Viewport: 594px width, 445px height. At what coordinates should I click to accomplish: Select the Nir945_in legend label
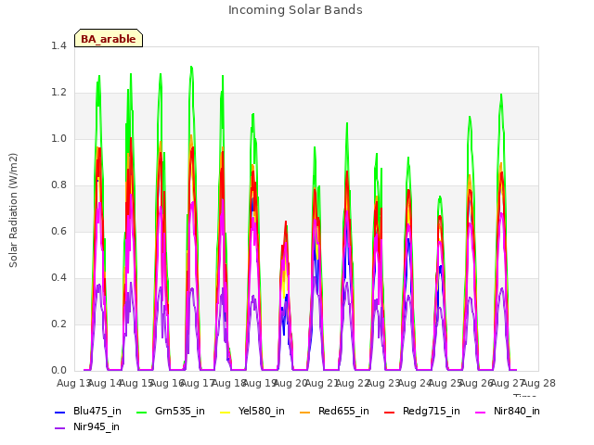[97, 427]
